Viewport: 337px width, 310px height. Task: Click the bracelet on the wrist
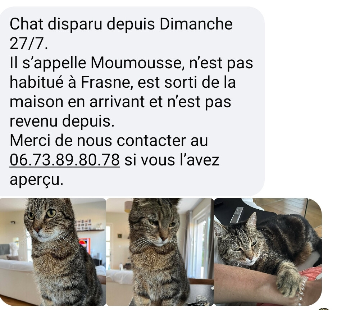(301, 290)
